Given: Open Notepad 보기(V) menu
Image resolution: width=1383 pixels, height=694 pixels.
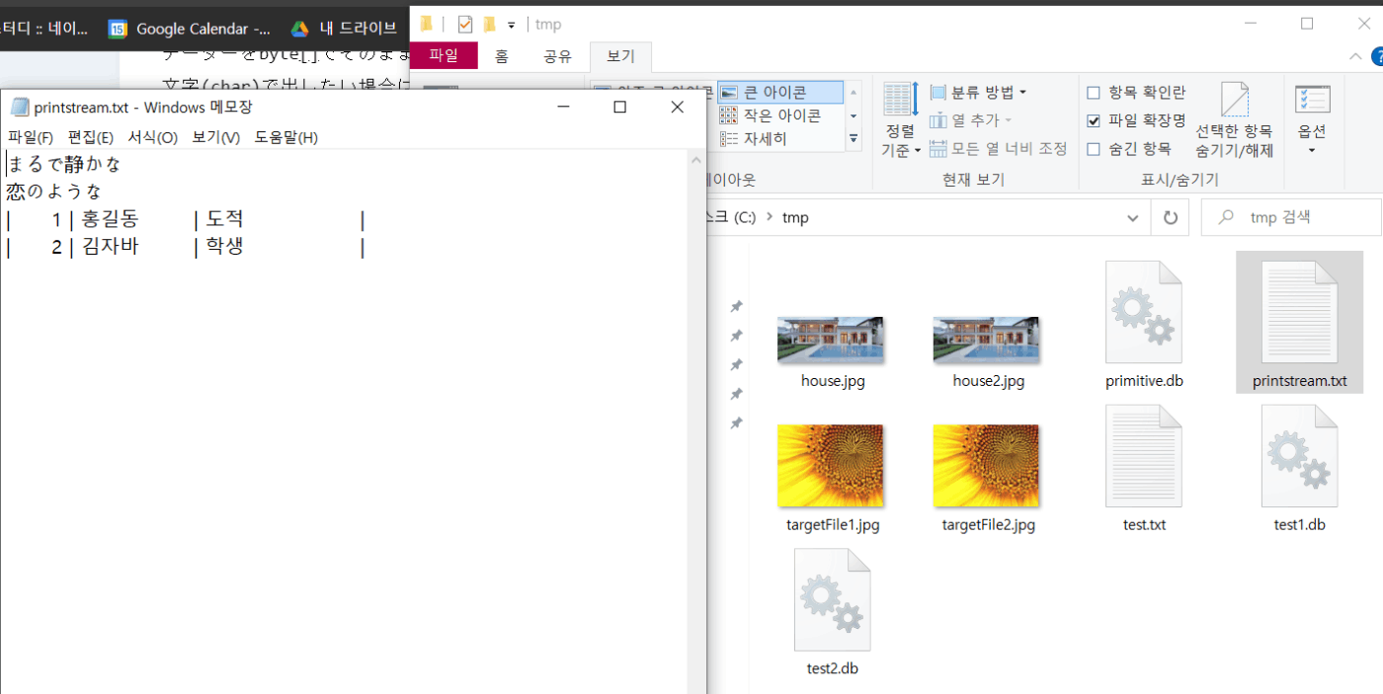Looking at the screenshot, I should [215, 137].
